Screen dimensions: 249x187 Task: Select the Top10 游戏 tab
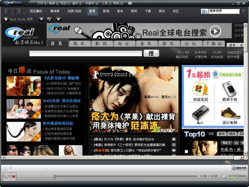point(232,134)
